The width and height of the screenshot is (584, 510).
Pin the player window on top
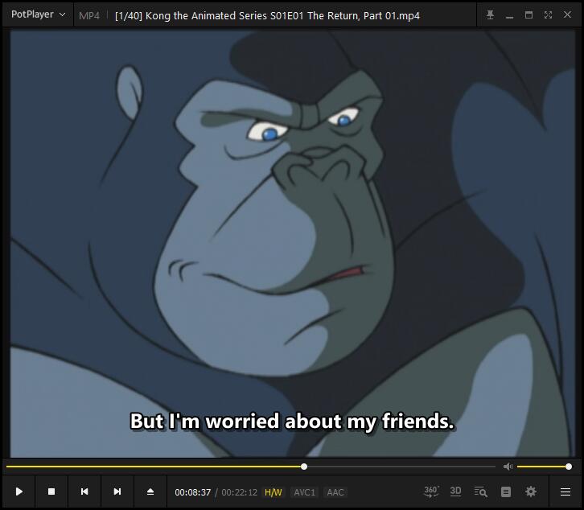click(490, 15)
